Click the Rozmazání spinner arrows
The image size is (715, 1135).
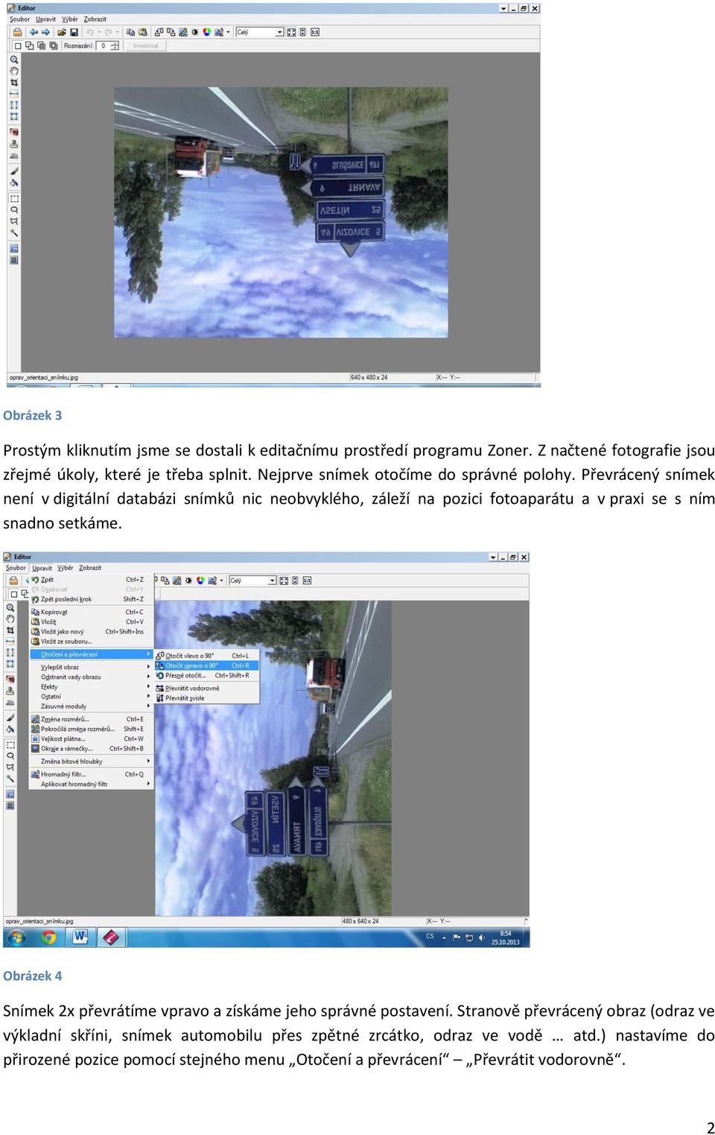pos(114,45)
